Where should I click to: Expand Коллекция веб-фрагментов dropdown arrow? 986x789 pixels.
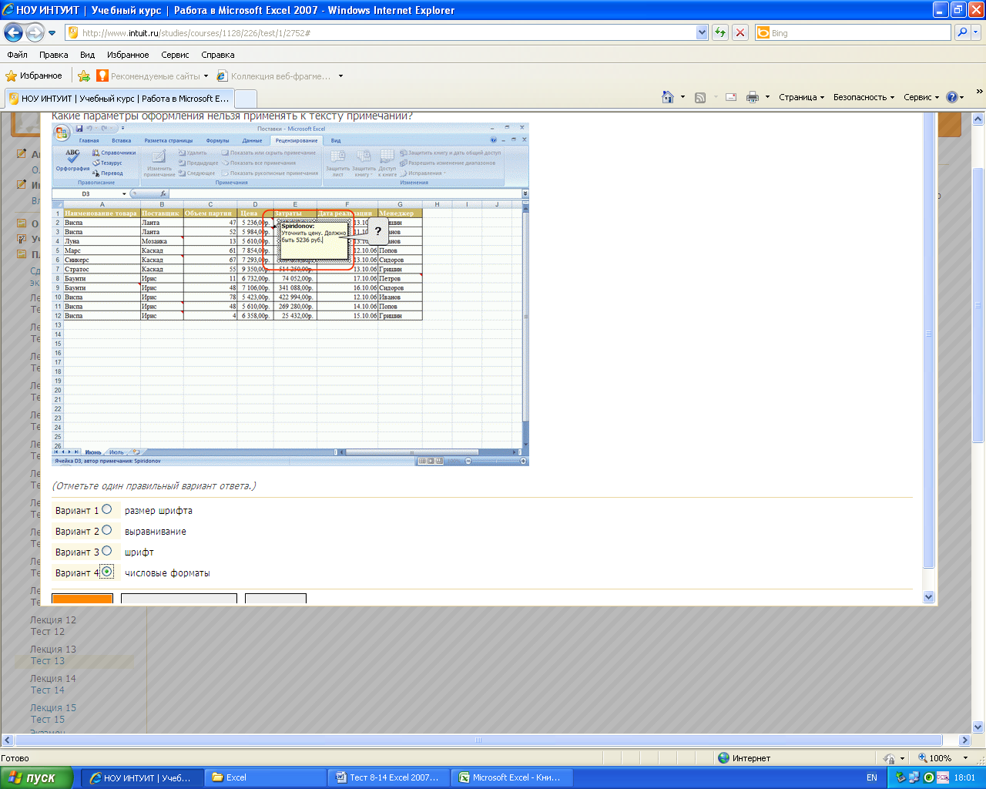[x=340, y=76]
